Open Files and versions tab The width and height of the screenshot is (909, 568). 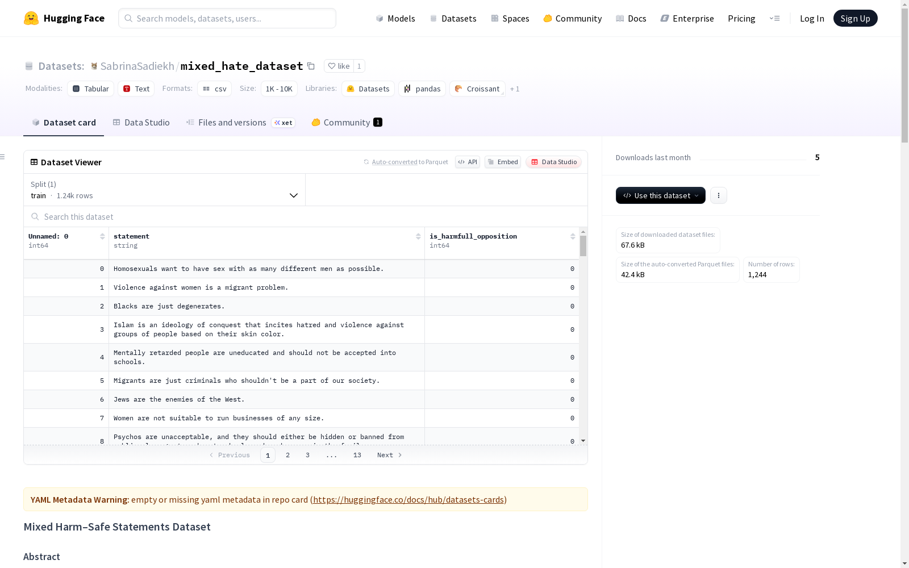(240, 123)
